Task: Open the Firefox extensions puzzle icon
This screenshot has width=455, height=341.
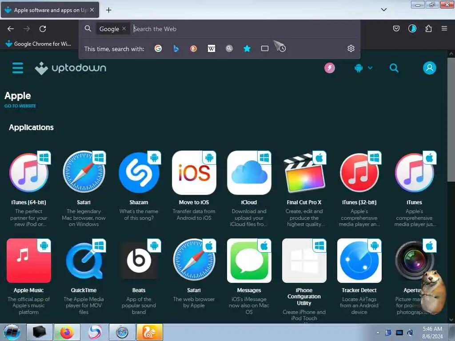Action: (428, 28)
